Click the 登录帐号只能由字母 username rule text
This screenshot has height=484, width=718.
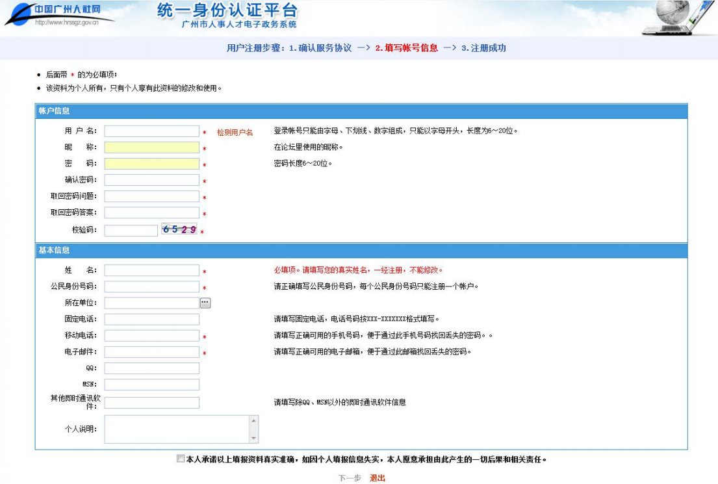click(396, 131)
